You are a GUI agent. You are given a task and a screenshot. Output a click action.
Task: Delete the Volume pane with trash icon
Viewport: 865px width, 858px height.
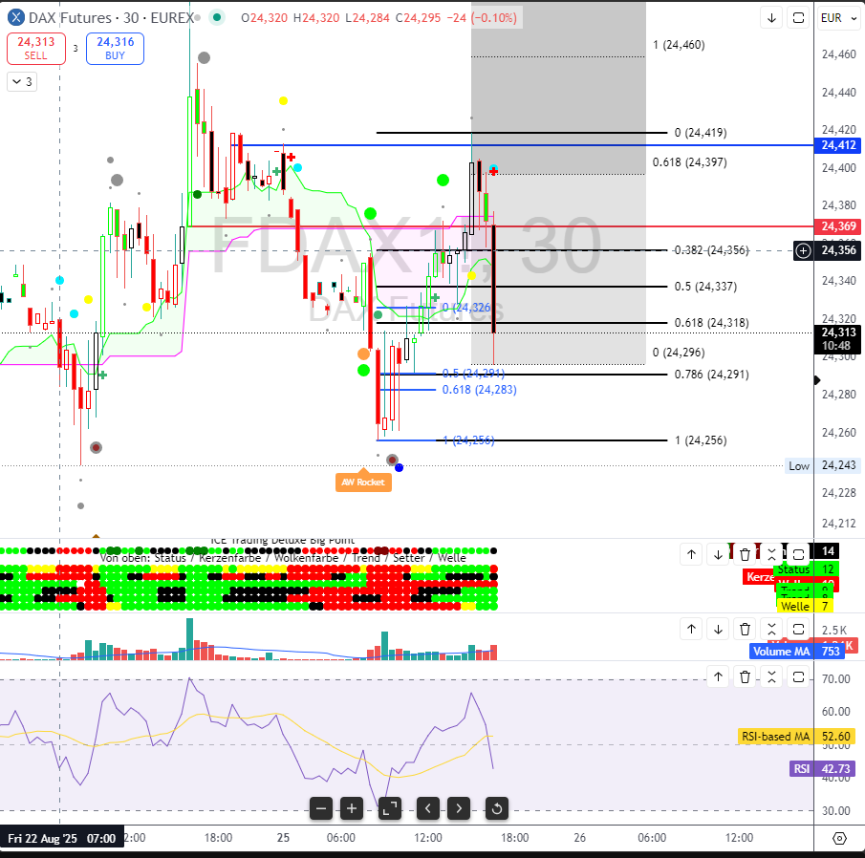pyautogui.click(x=745, y=629)
